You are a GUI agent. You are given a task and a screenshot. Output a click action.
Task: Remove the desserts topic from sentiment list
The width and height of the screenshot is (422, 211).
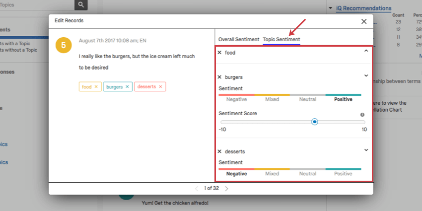tap(219, 151)
